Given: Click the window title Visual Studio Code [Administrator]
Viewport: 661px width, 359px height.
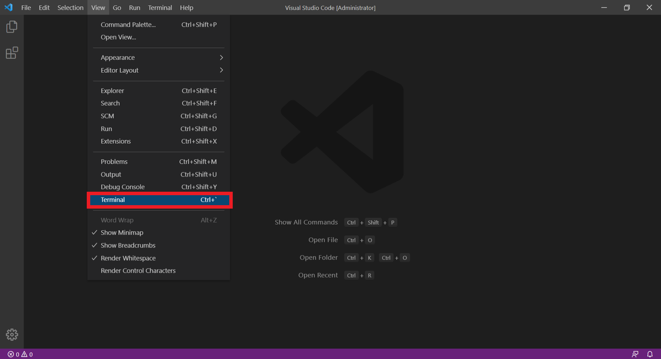Looking at the screenshot, I should (x=330, y=8).
